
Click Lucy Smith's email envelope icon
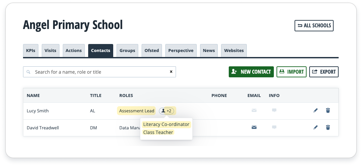click(254, 111)
